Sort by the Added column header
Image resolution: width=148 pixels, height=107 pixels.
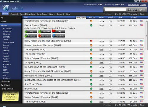tap(133, 17)
